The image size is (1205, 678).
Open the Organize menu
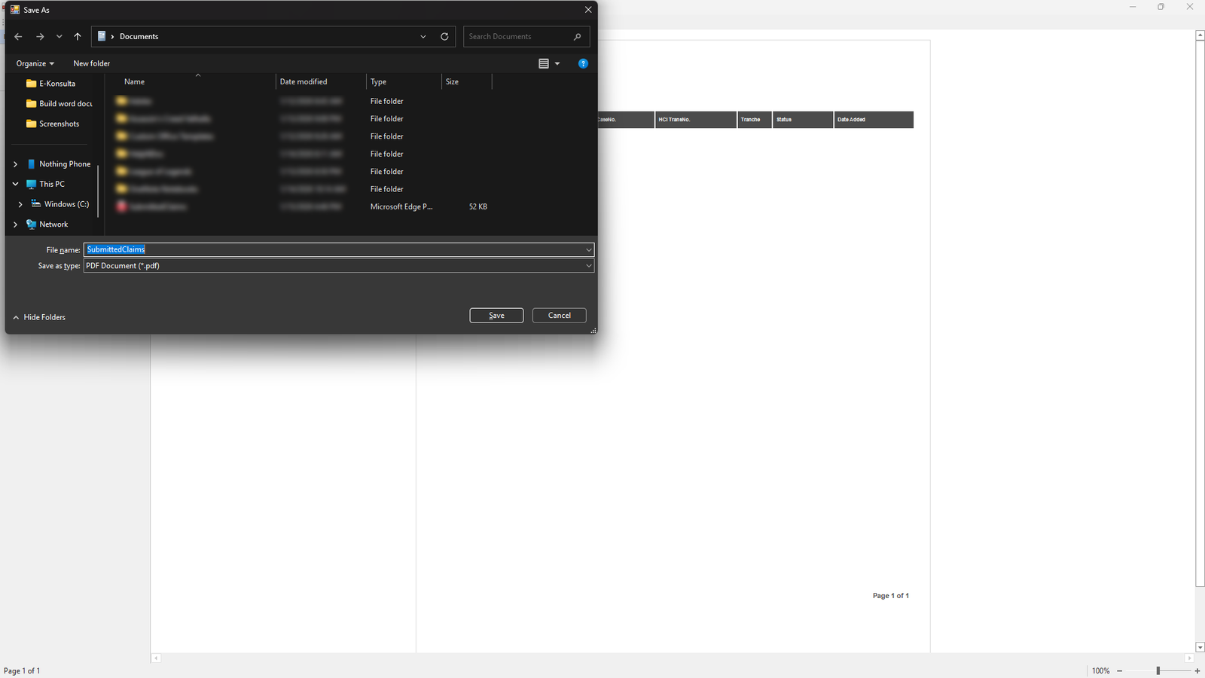click(x=35, y=64)
